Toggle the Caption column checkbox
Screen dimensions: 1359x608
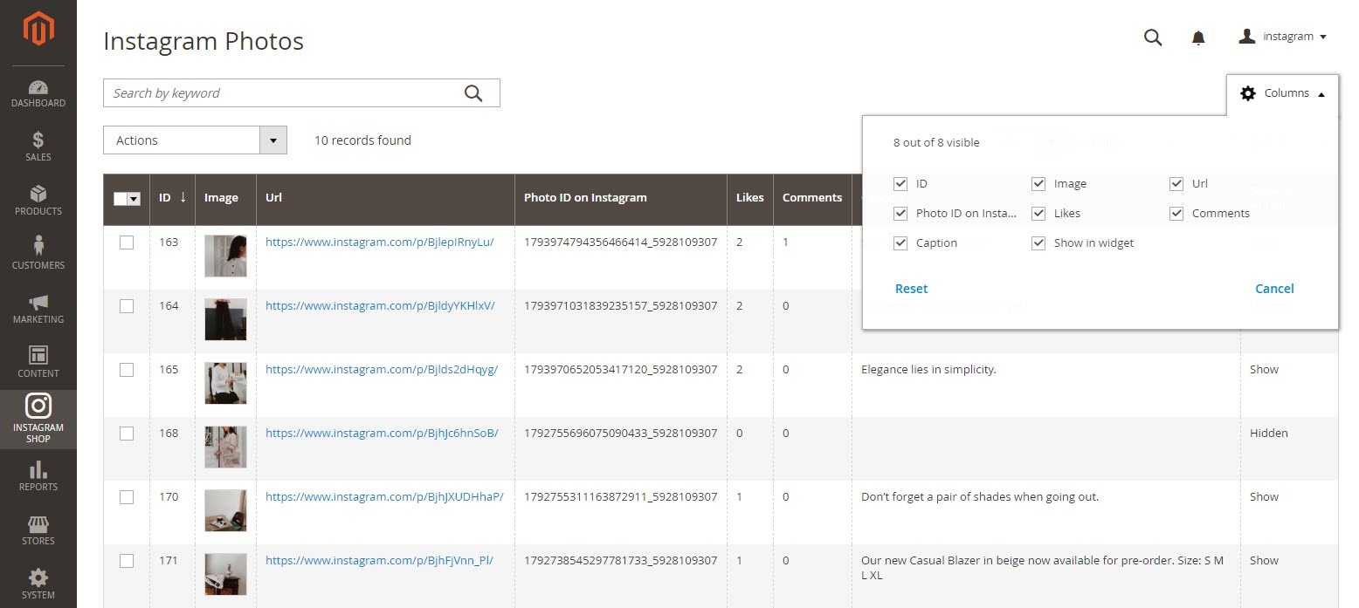(900, 243)
